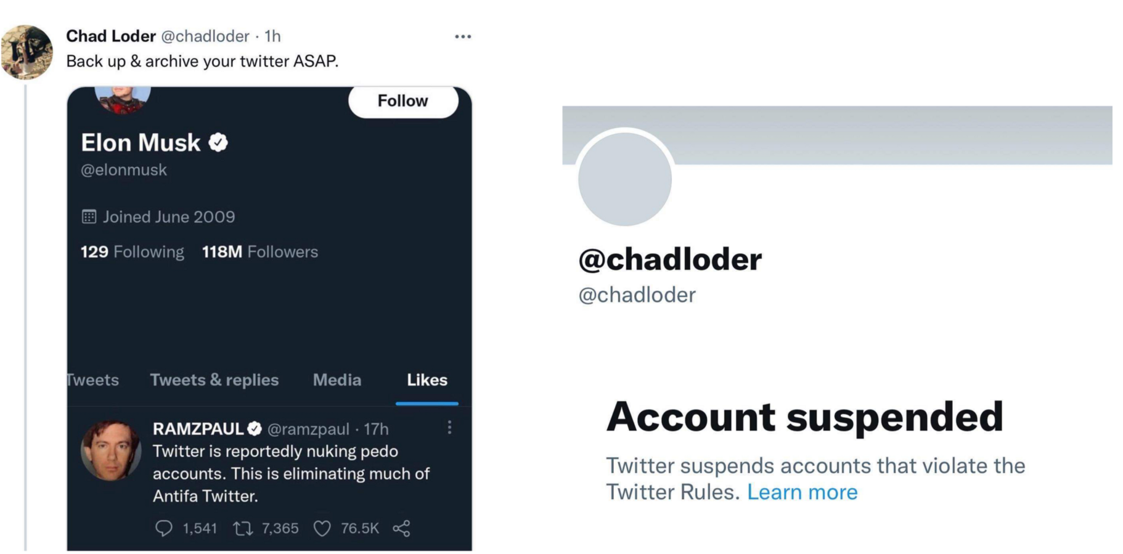Click RAMZPAUL's profile picture
This screenshot has width=1123, height=554.
tap(111, 450)
